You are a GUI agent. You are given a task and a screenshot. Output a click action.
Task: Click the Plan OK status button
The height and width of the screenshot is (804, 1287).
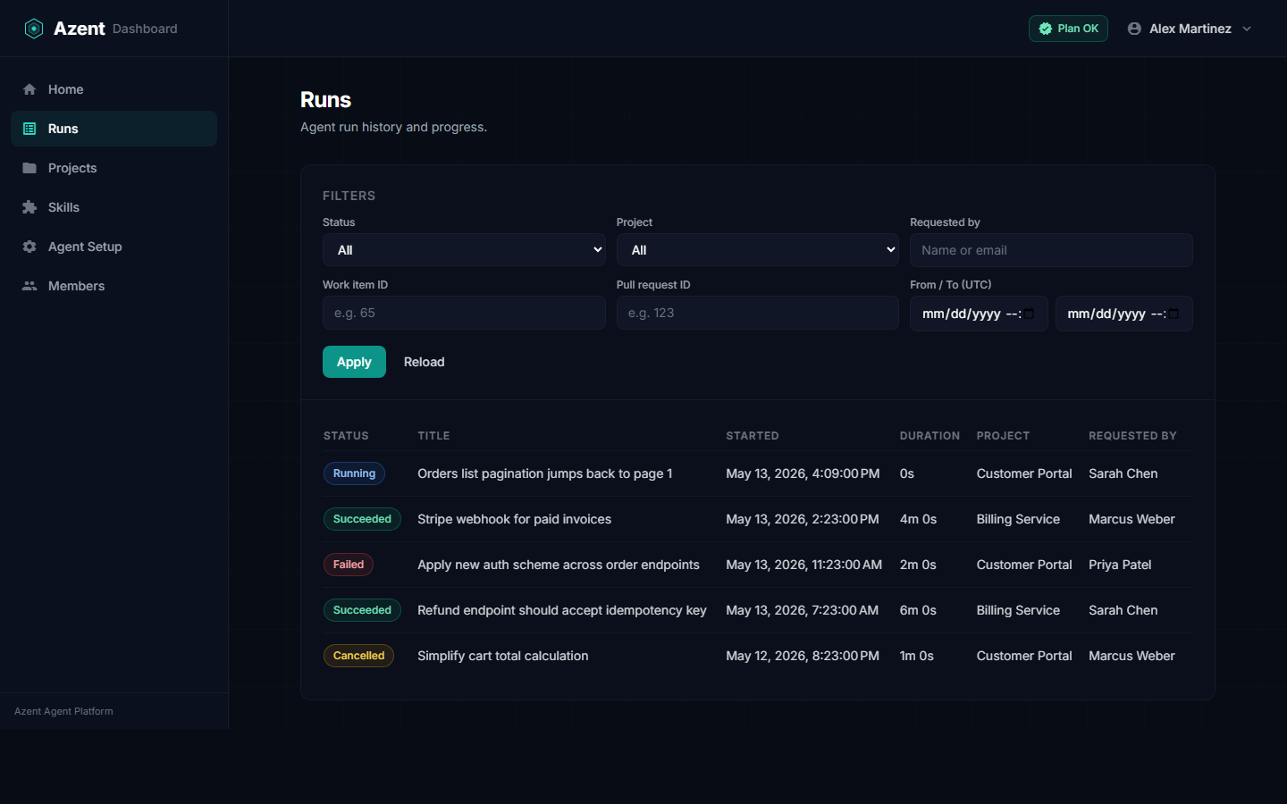(1068, 29)
